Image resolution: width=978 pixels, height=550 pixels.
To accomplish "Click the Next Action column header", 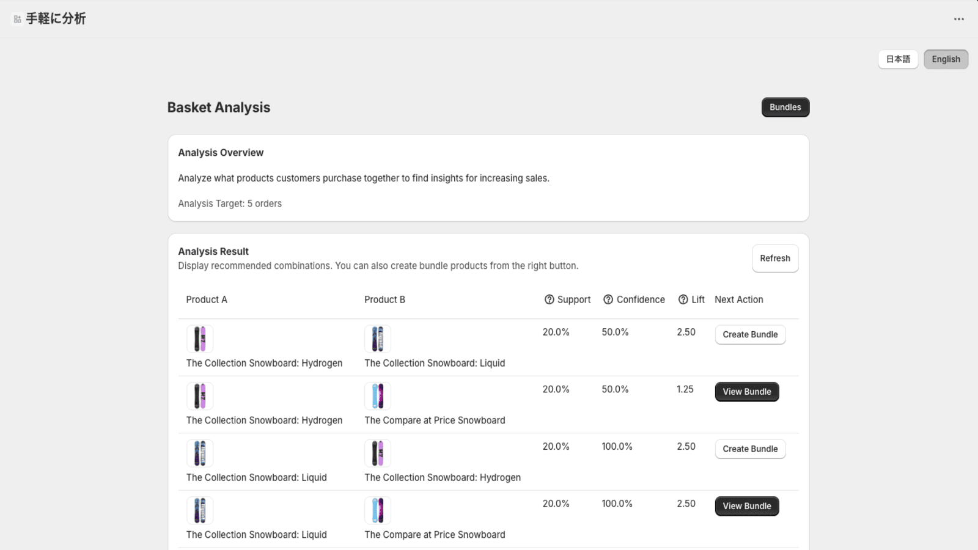I will (x=738, y=299).
